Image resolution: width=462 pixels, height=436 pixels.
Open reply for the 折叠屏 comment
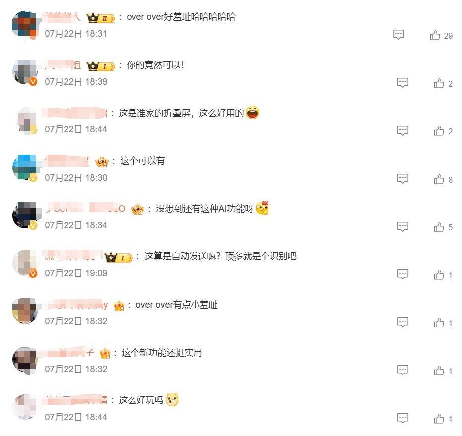pos(403,130)
